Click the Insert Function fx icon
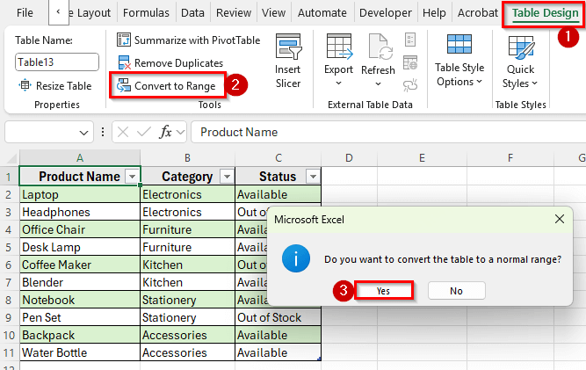 165,132
